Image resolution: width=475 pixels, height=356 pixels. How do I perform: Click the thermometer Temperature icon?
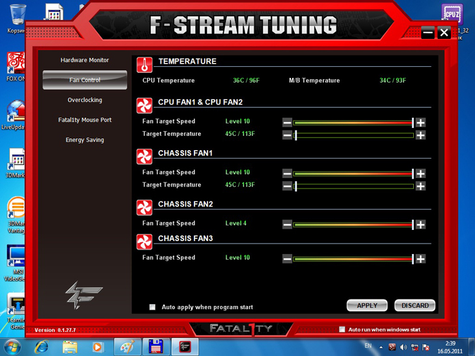(144, 64)
